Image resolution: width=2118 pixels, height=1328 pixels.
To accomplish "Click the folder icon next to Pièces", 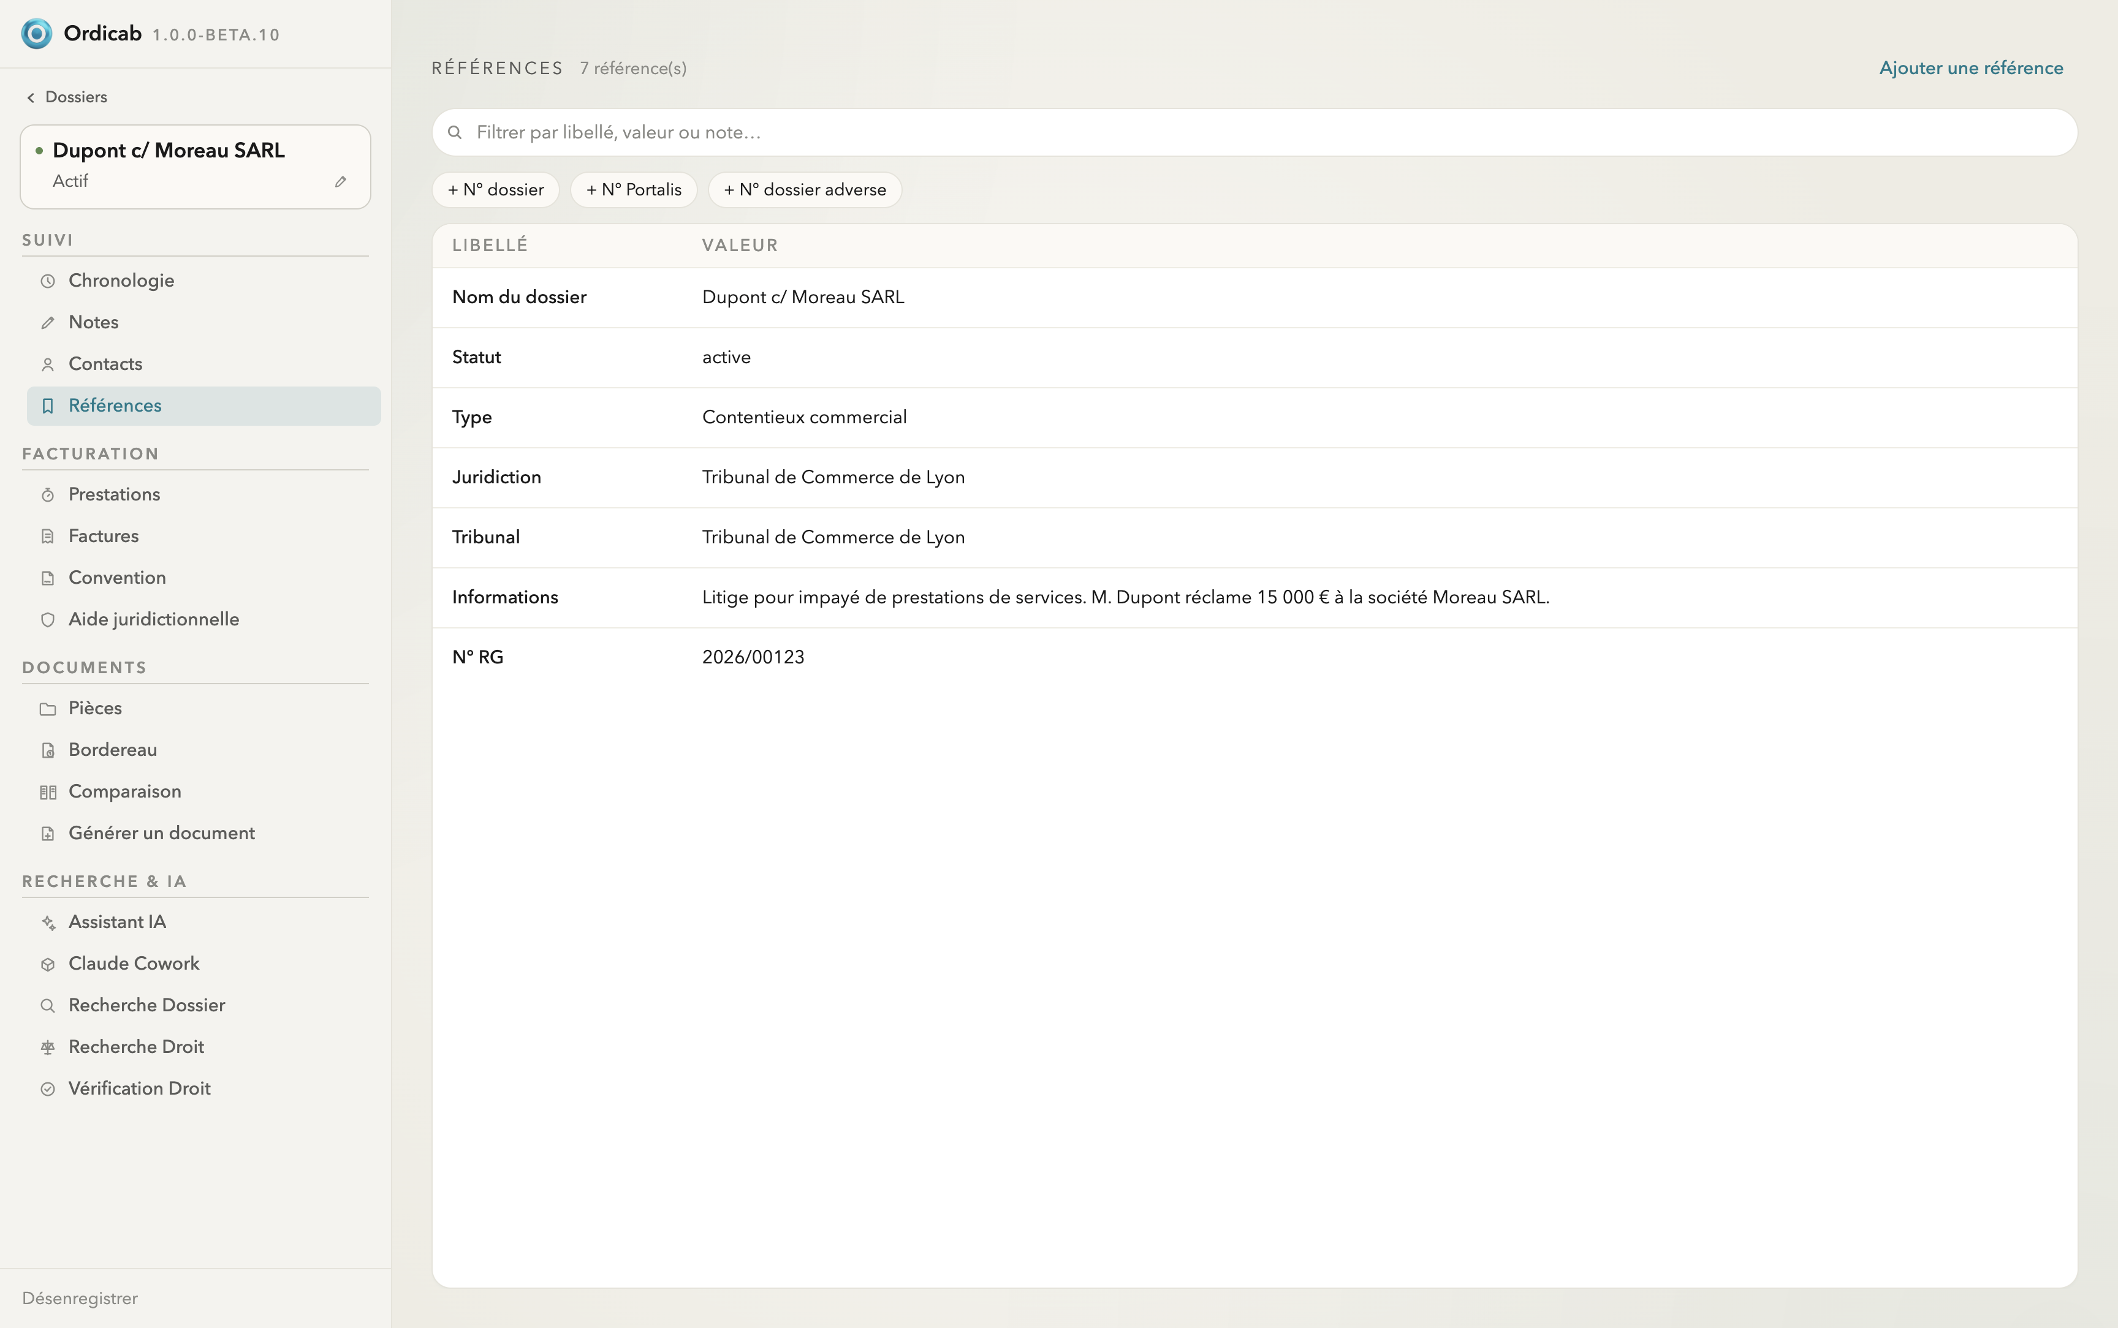I will click(48, 709).
